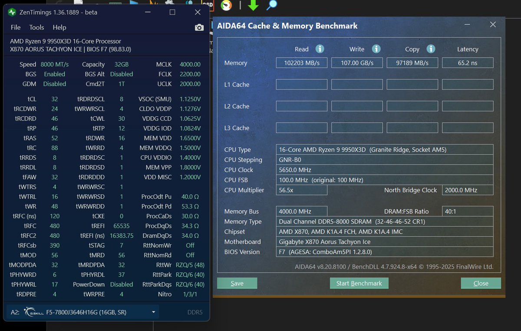
Task: Click the tRFCsb value 390
Action: tap(54, 246)
